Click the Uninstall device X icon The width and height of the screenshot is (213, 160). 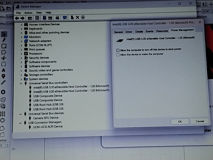(77, 17)
